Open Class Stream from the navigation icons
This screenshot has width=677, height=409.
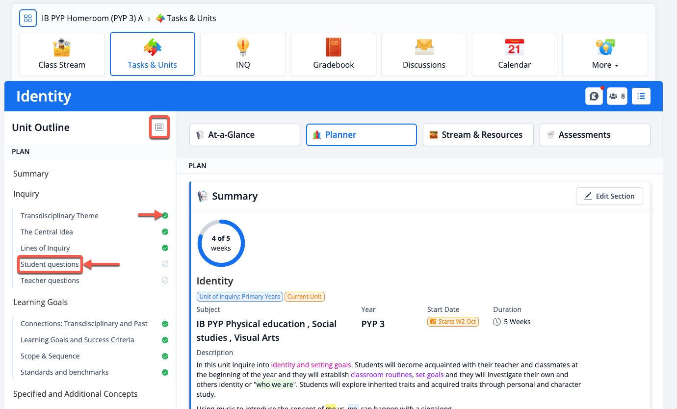coord(62,54)
